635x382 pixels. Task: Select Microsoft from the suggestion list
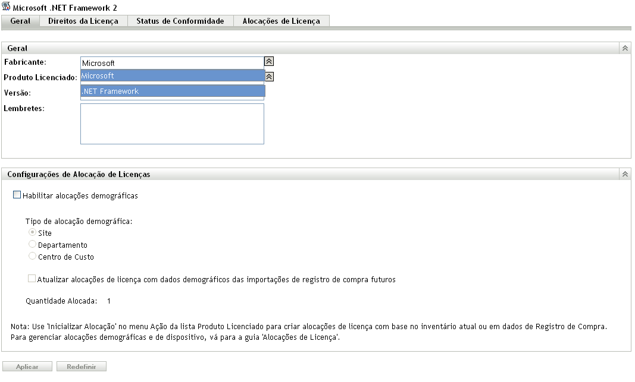pyautogui.click(x=173, y=75)
